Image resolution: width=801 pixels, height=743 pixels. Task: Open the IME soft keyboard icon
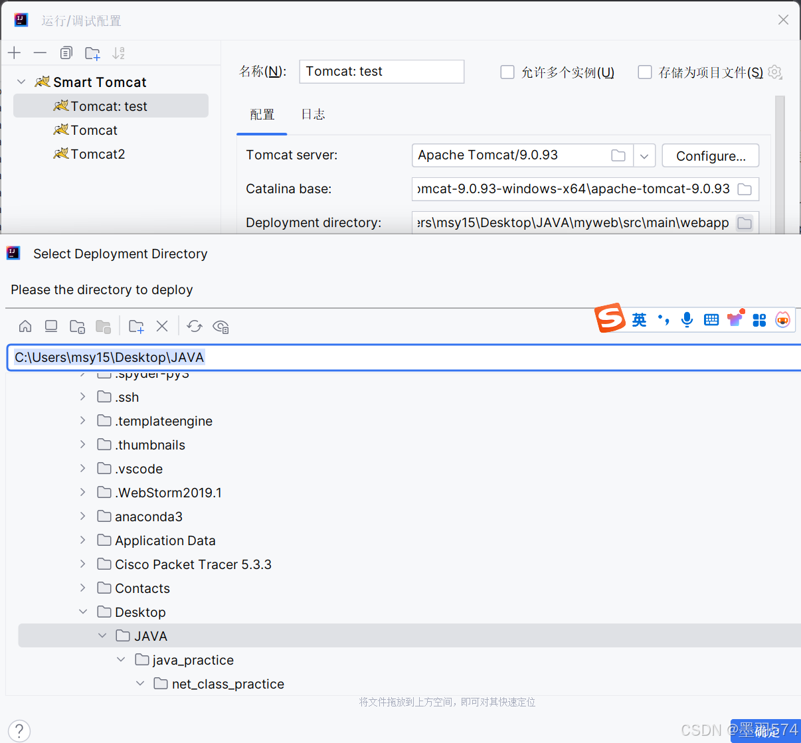tap(711, 320)
